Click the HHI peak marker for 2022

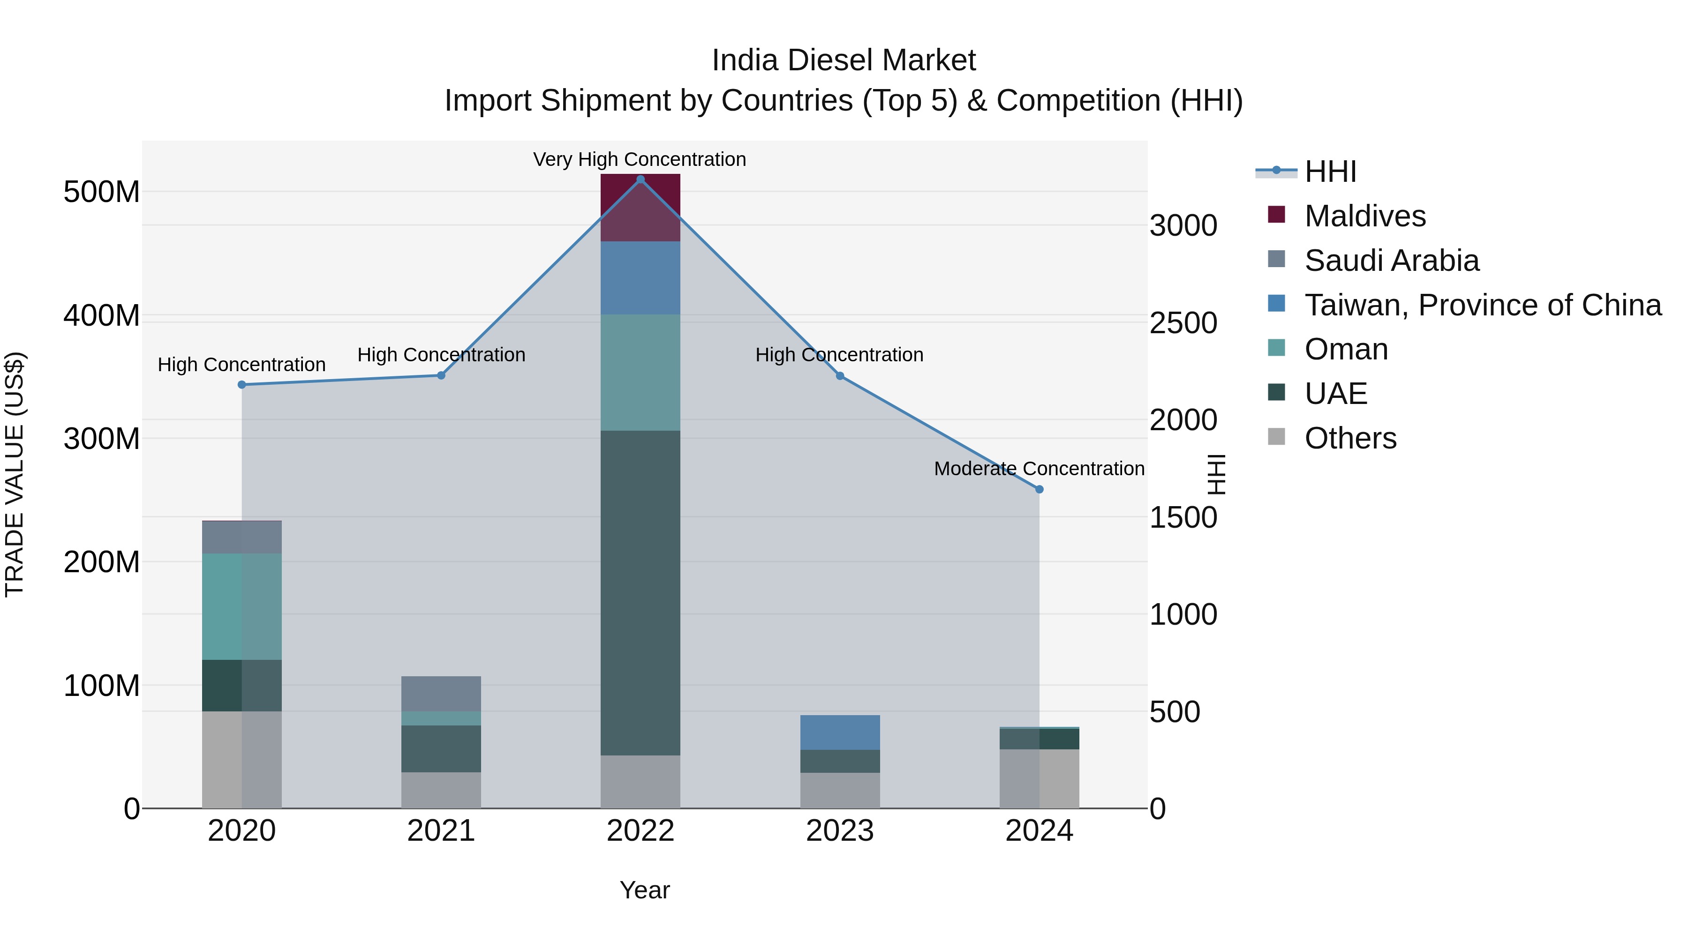tap(641, 179)
